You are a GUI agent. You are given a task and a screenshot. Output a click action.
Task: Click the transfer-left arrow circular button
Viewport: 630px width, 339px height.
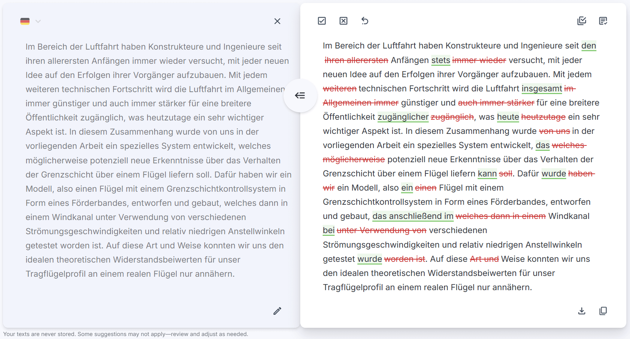coord(300,95)
